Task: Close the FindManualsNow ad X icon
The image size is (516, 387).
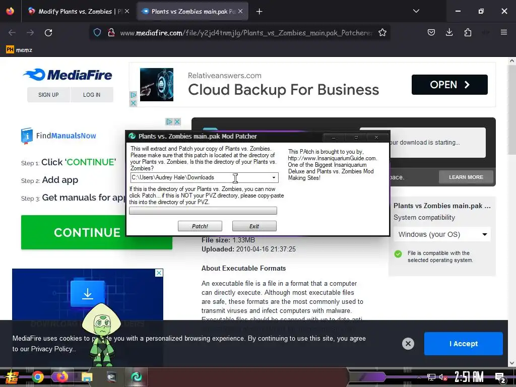Action: coord(177,122)
